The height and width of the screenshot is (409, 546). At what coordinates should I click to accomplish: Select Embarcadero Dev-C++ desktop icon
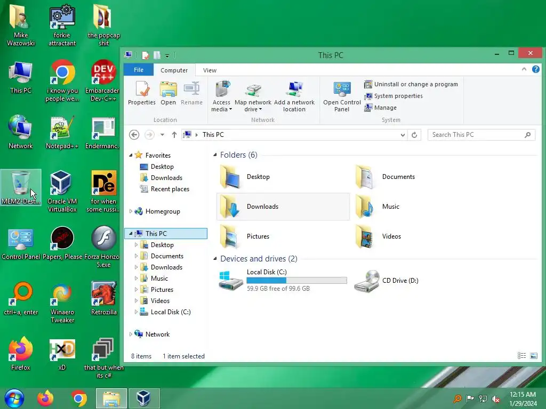click(x=103, y=81)
